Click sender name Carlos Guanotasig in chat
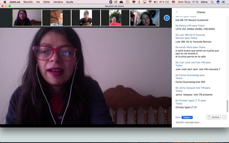 click(189, 75)
